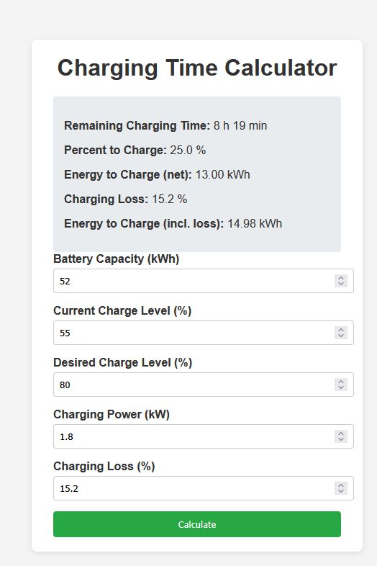Click into Desired Charge Level field
377x566 pixels.
(x=204, y=385)
